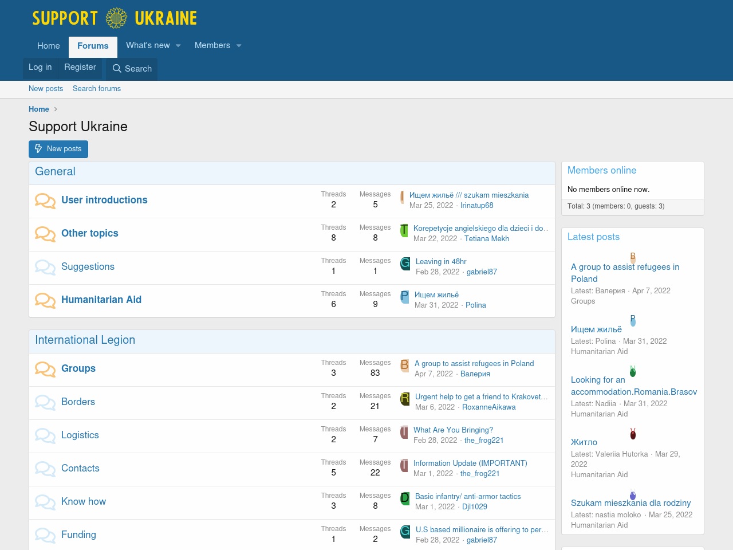Open Nadiia's avatar in Latest posts
Screen dimensions: 733x550
(633, 371)
